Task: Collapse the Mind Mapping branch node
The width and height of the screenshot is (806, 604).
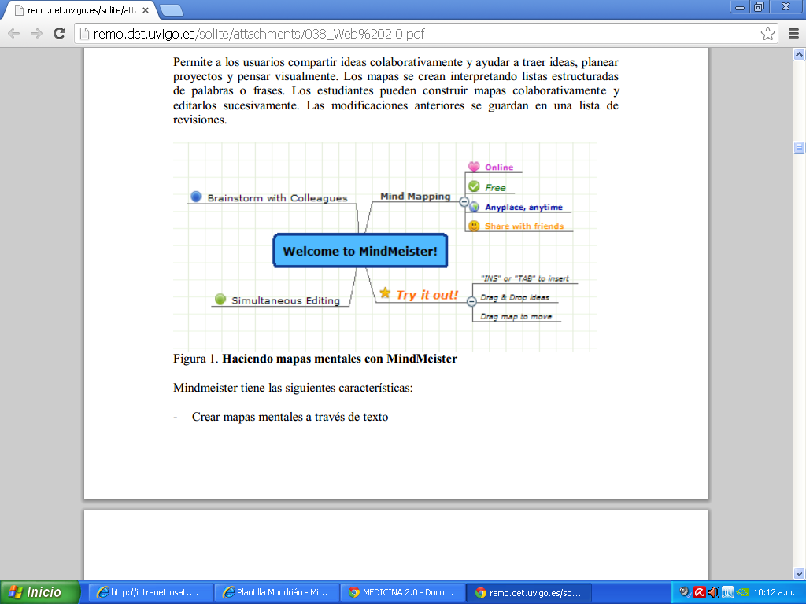Action: [x=464, y=202]
